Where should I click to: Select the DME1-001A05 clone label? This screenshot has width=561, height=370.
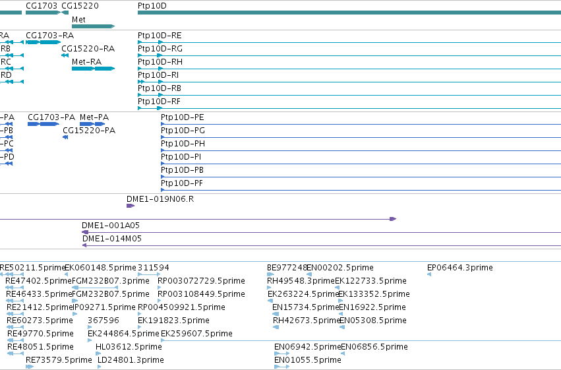coord(111,226)
